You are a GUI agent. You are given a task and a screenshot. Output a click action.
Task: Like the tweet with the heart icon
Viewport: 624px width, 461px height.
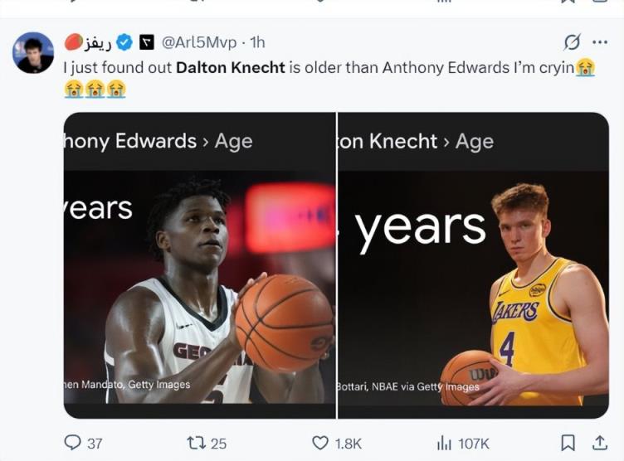pos(320,443)
